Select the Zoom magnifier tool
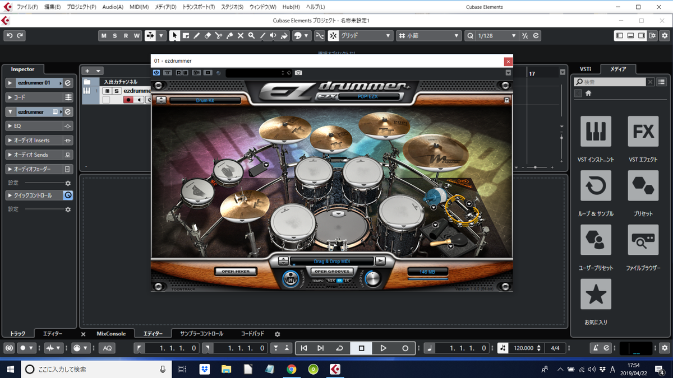 click(x=251, y=36)
